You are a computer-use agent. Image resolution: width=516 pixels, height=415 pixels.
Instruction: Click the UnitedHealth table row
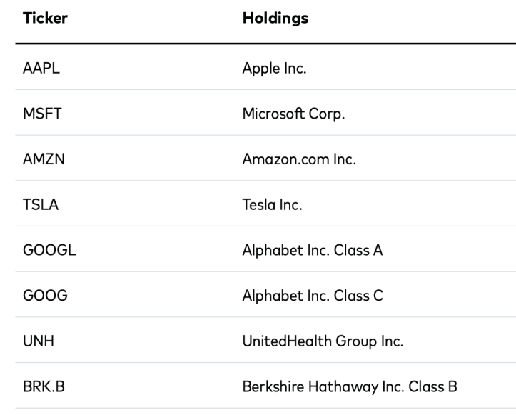coord(265,340)
